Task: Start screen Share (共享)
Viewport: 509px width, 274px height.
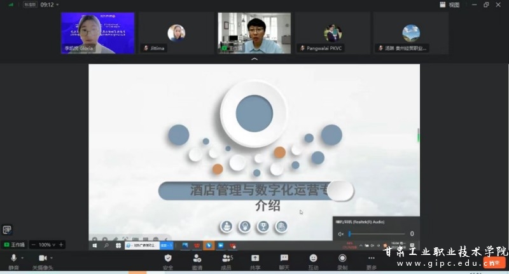Action: pos(255,259)
